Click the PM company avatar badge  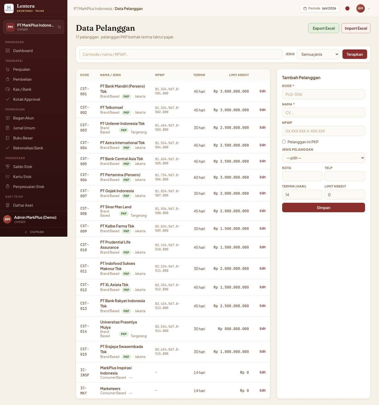tap(10, 27)
